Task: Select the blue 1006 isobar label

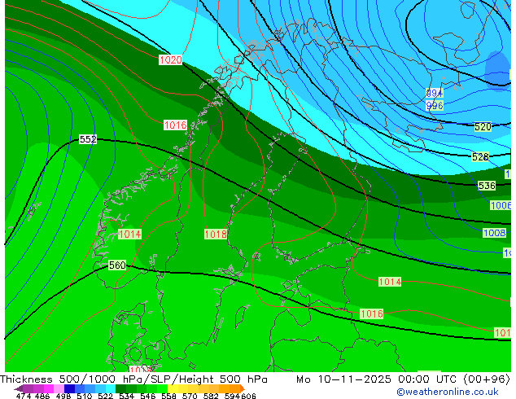Action: 501,206
